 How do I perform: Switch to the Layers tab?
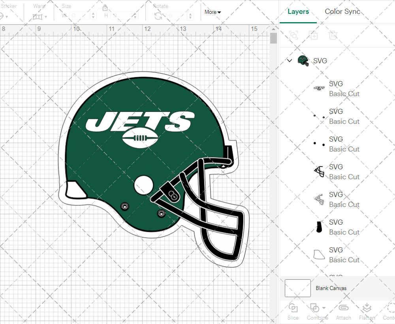[x=298, y=11]
